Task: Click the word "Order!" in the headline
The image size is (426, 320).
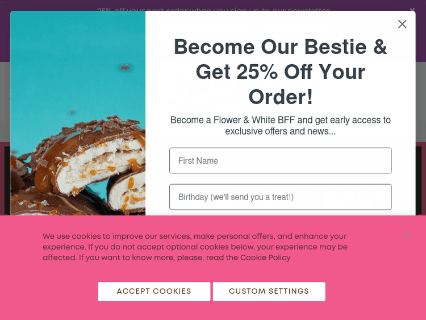Action: coord(281,97)
